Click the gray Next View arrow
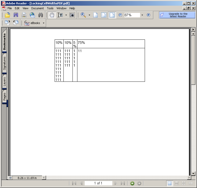Viewport: 197px width, 188px height. (x=139, y=183)
